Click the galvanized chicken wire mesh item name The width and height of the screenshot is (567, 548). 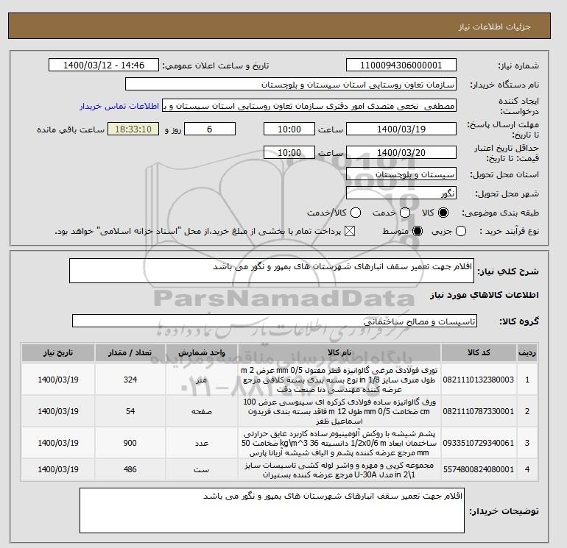point(339,380)
